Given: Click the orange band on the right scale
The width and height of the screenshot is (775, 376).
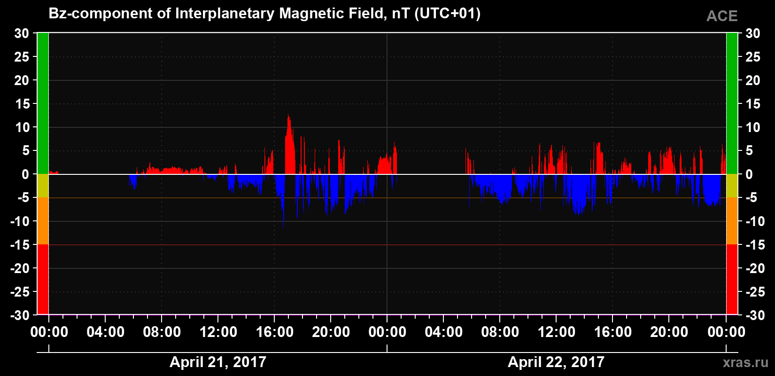Looking at the screenshot, I should tap(732, 221).
